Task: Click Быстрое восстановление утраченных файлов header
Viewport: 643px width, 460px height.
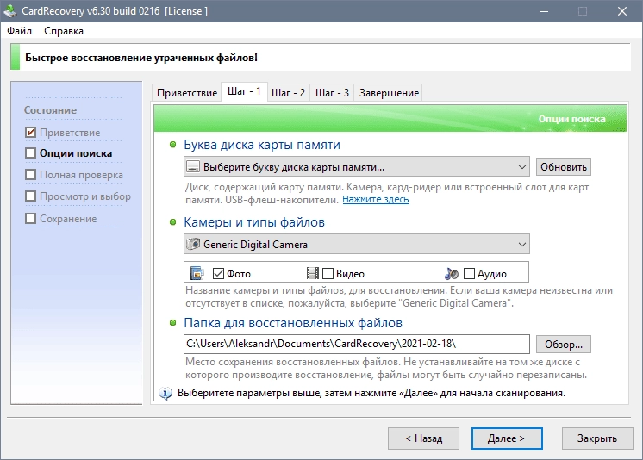Action: coord(141,58)
